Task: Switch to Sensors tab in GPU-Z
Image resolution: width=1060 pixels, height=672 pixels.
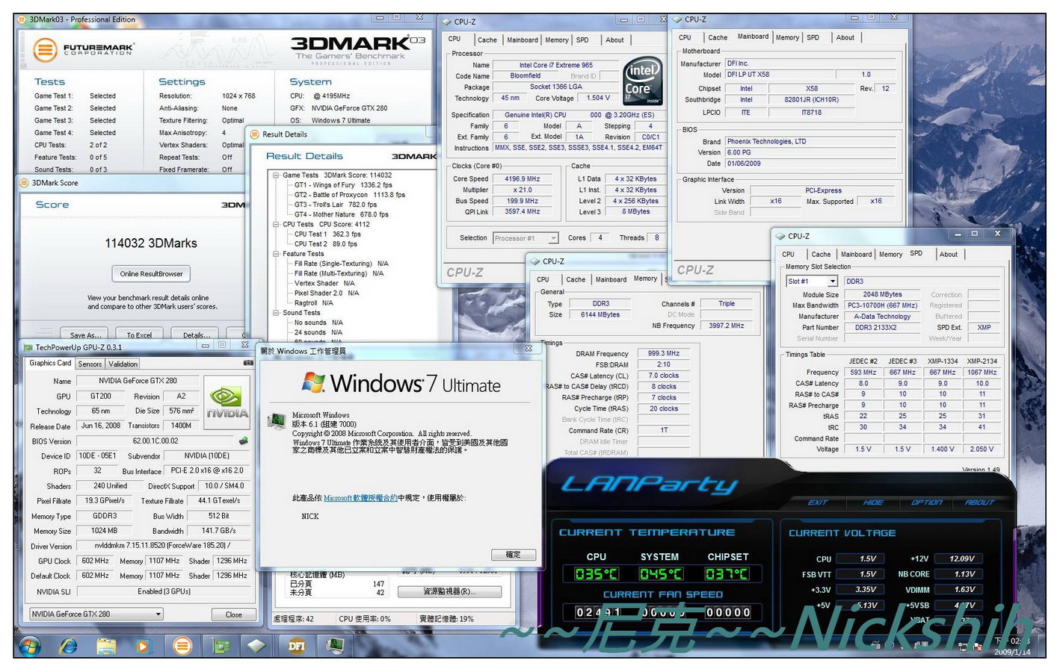Action: (x=90, y=364)
